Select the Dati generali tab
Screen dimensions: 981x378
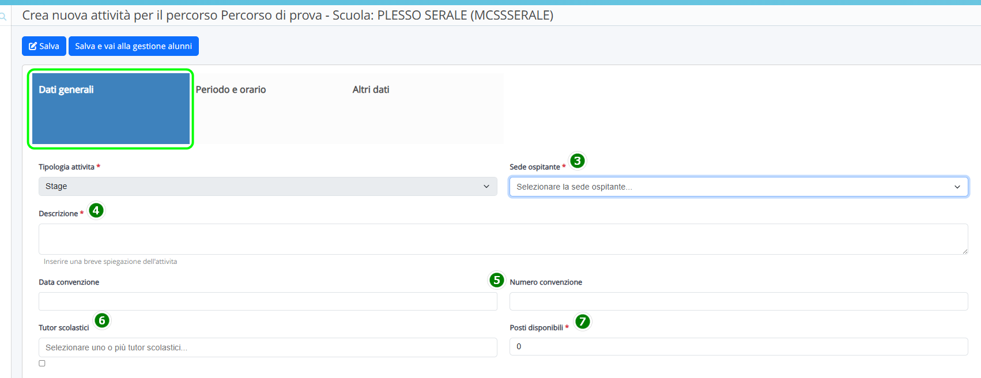pos(111,108)
